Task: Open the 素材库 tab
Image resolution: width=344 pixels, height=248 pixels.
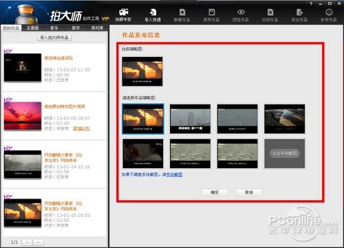Action: coord(97,28)
